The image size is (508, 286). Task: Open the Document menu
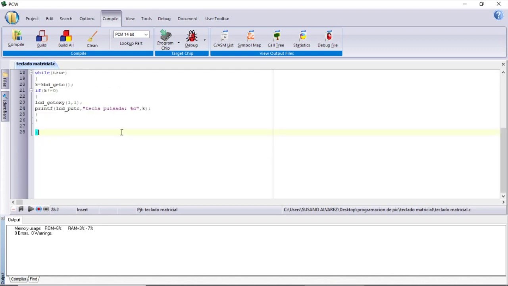tap(187, 19)
